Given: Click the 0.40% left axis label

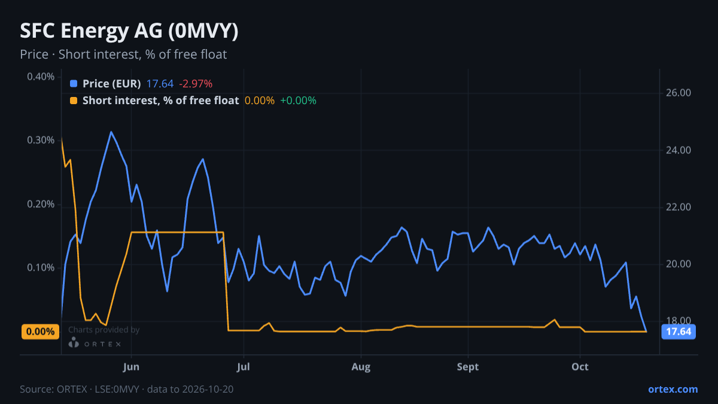Looking at the screenshot, I should [41, 77].
